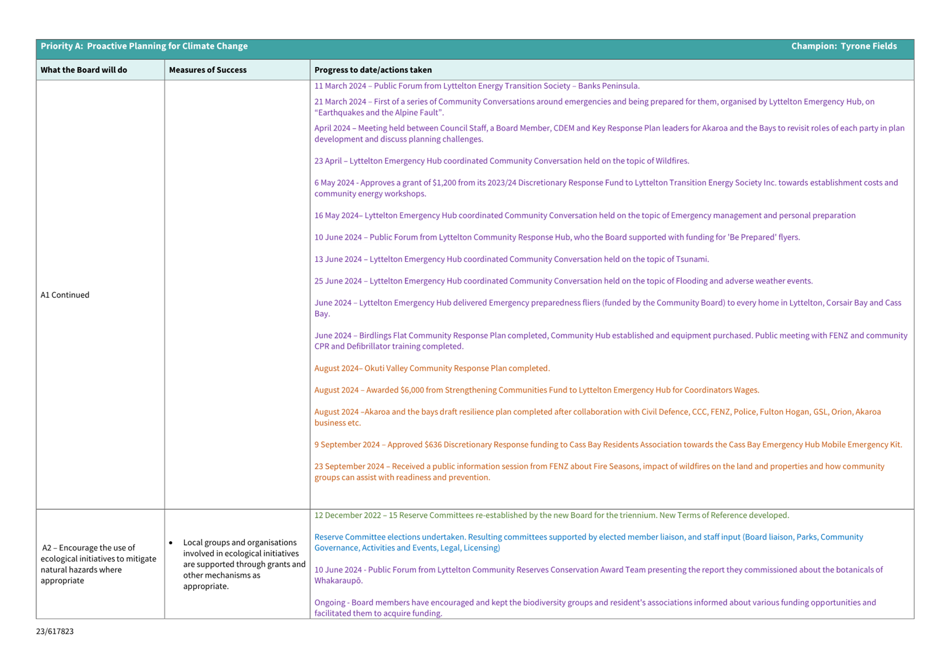Click the 12 December 2022 Reserve Committees entry
The image size is (939, 664).
[551, 515]
